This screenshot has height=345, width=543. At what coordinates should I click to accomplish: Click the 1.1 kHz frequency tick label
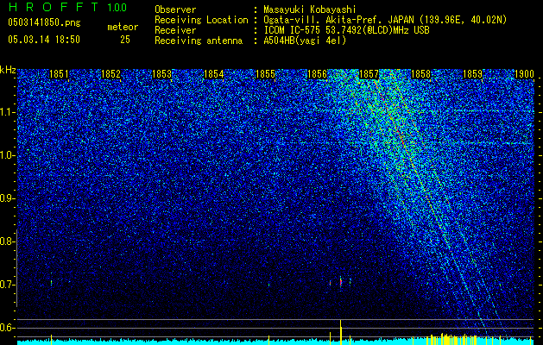pyautogui.click(x=7, y=112)
